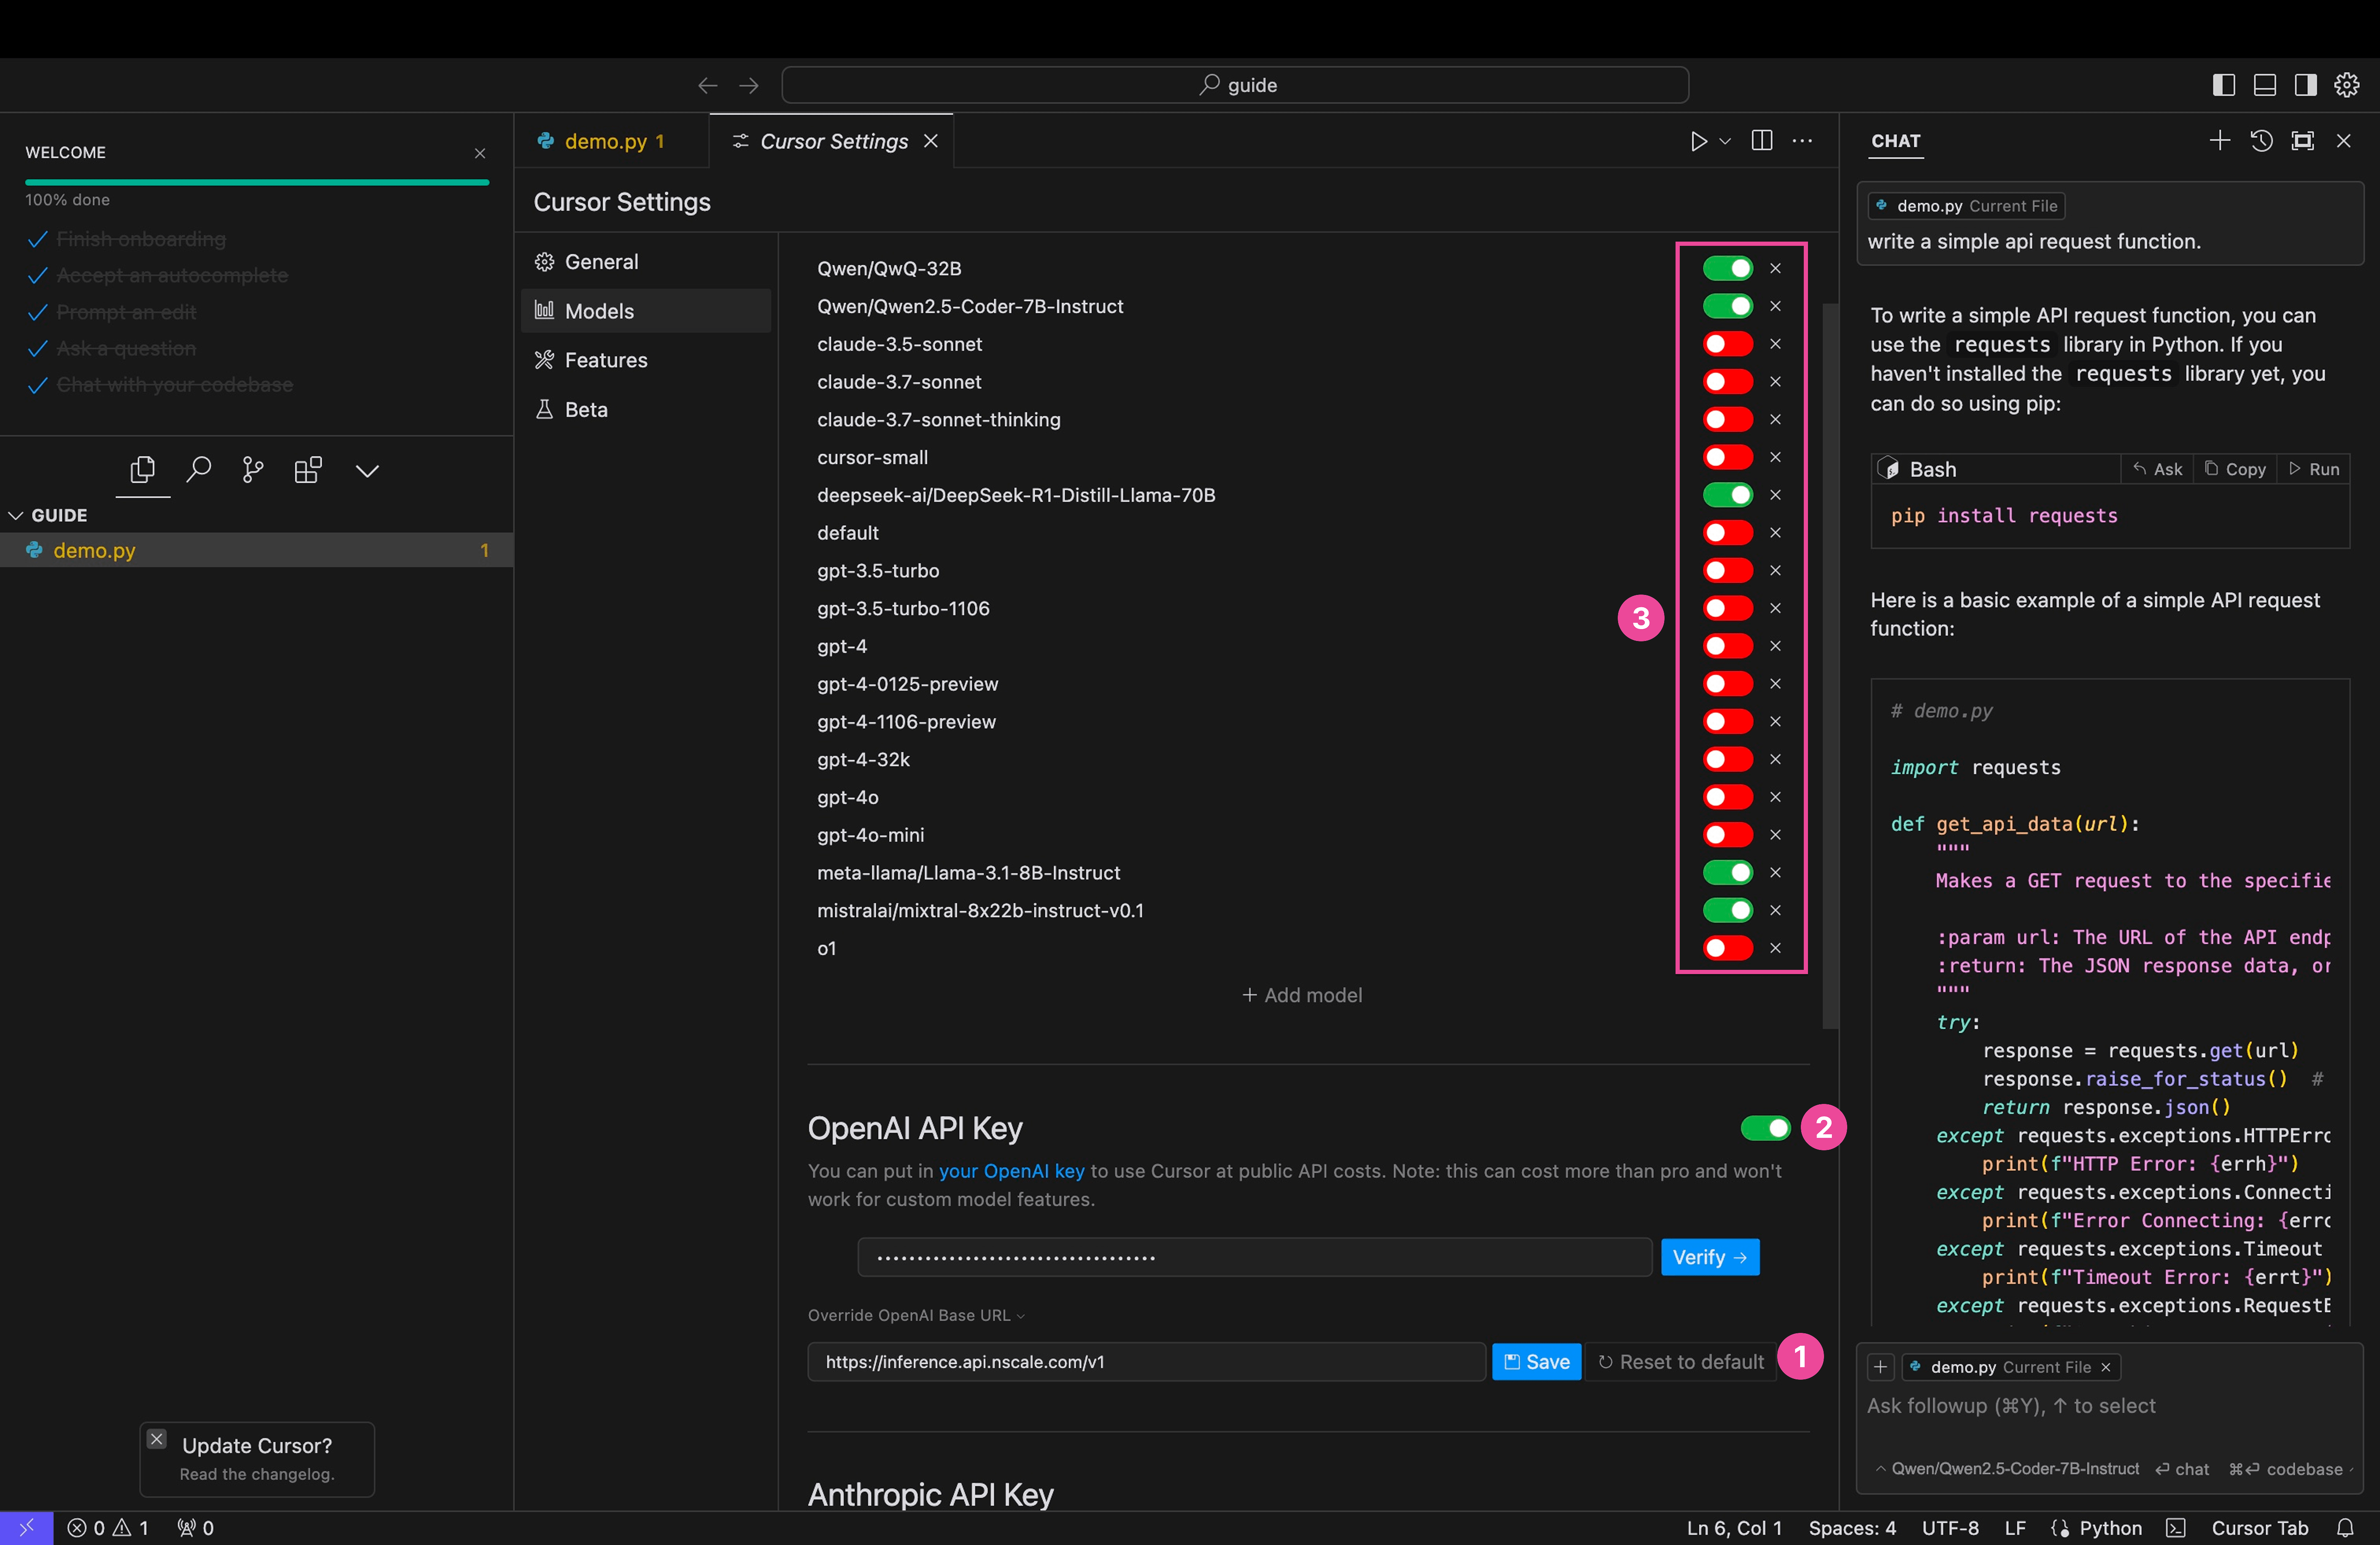The width and height of the screenshot is (2380, 1545).
Task: Click the OpenAI API key input field
Action: click(1254, 1257)
